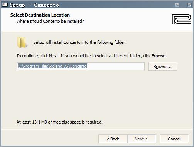Focus the destination folder path field
The height and width of the screenshot is (147, 194).
tap(81, 66)
